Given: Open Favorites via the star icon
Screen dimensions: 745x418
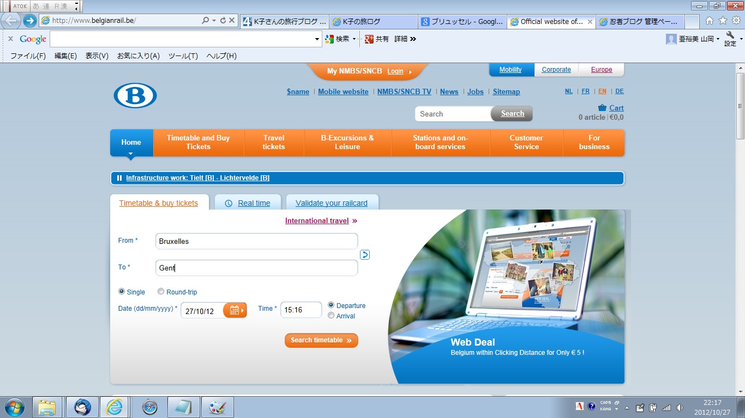Looking at the screenshot, I should tap(723, 21).
